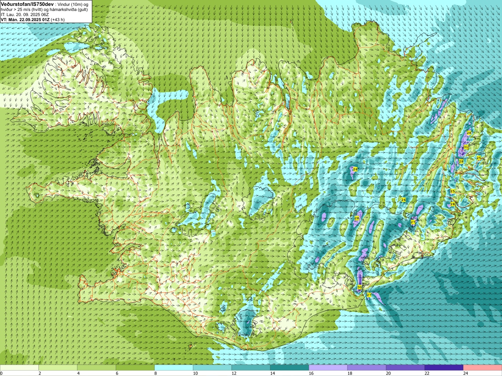Click the bold title 'Veðurstofan/IS750dev'
The height and width of the screenshot is (376, 502).
(x=27, y=4)
